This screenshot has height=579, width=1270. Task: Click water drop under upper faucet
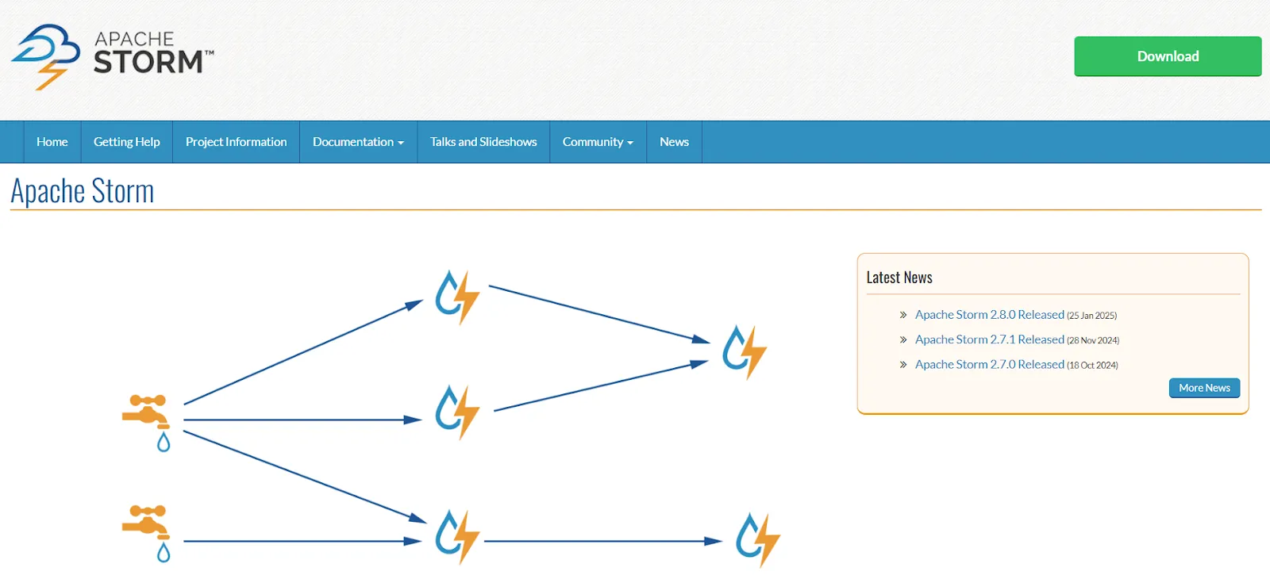click(164, 442)
